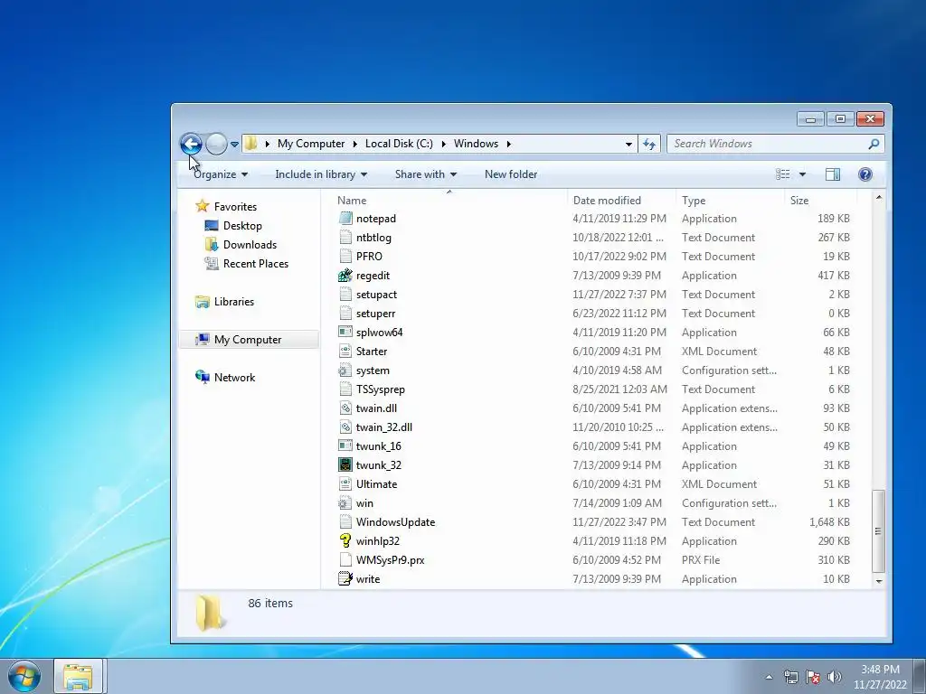Click Windows Explorer taskbar button
The width and height of the screenshot is (926, 694).
(x=79, y=676)
